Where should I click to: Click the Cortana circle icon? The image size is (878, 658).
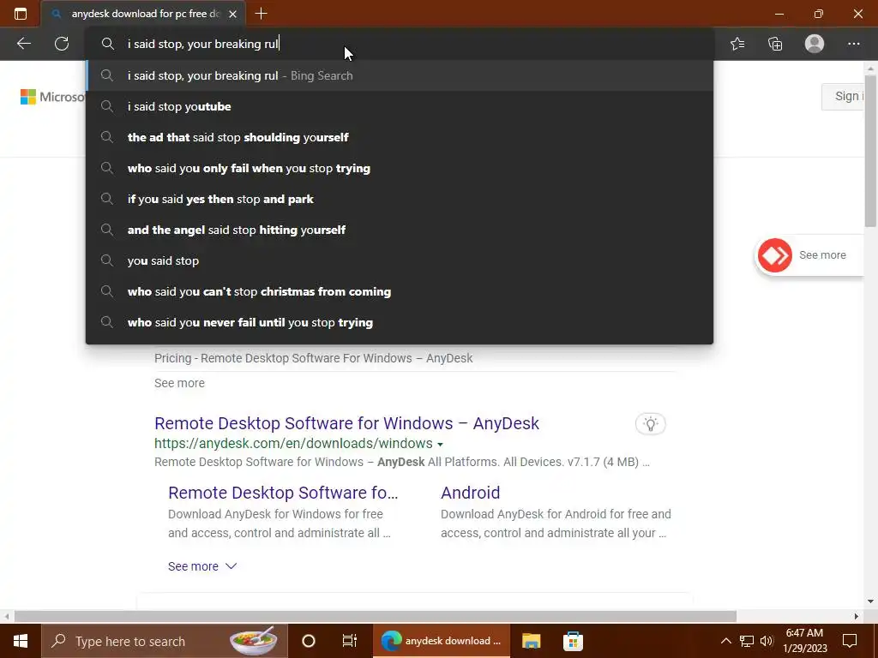click(309, 641)
